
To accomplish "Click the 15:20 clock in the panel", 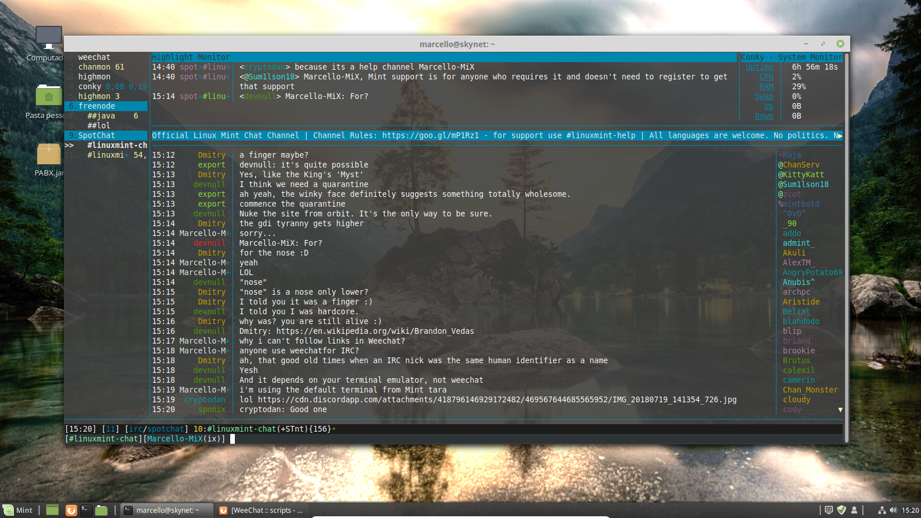I will [x=910, y=510].
